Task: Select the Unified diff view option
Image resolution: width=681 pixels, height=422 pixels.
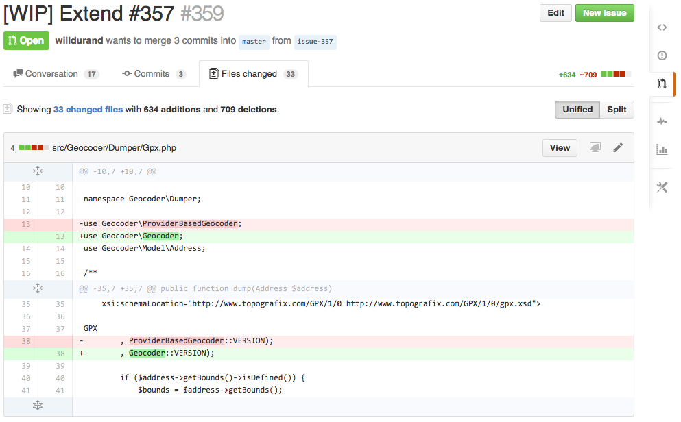Action: pos(577,110)
